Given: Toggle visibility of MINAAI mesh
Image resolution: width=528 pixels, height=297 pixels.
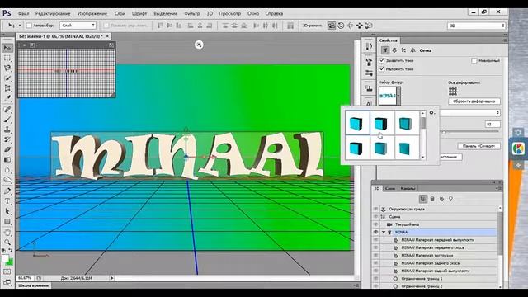Looking at the screenshot, I should [x=375, y=233].
